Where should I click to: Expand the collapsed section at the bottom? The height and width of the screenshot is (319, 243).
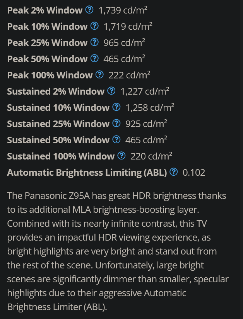click(122, 317)
